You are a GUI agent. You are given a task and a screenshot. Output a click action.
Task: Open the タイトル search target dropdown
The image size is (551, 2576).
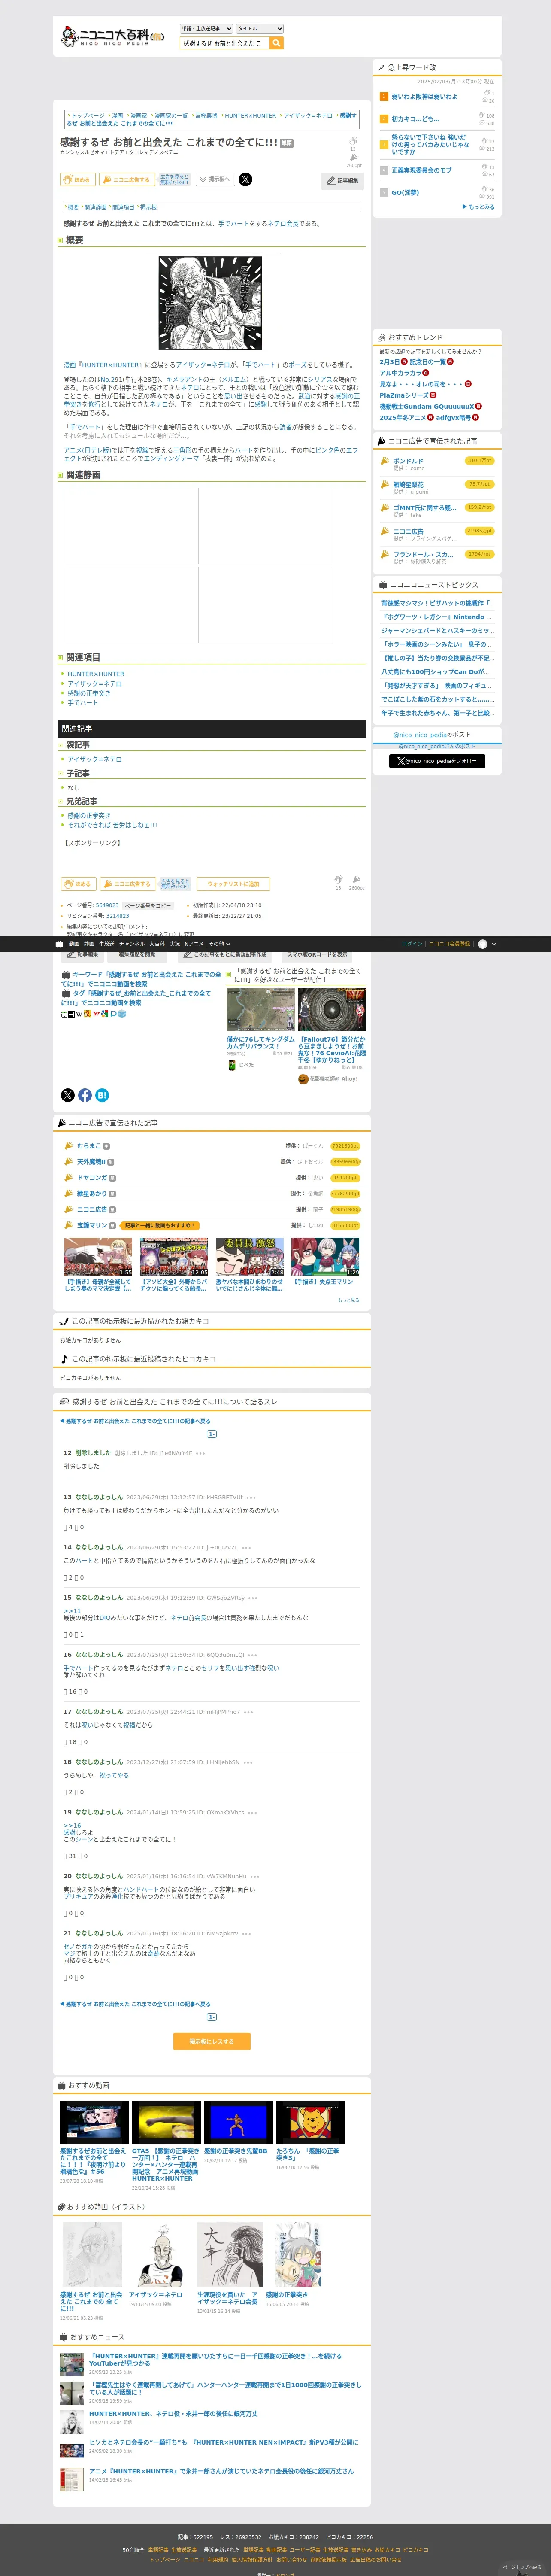(259, 29)
